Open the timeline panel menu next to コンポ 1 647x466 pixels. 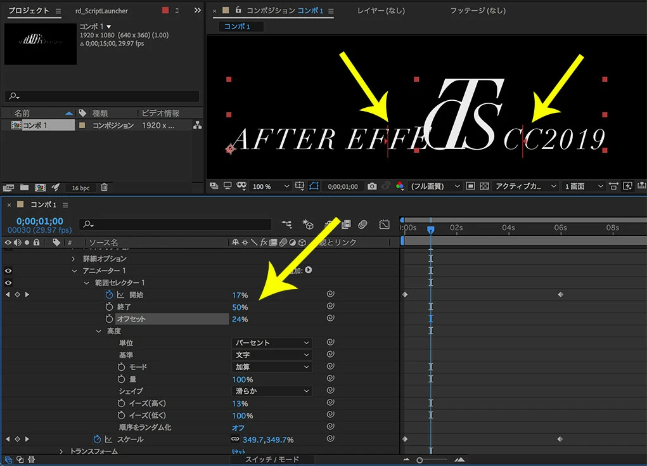65,205
